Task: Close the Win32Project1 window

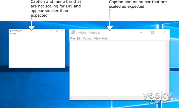Action: click(x=62, y=31)
